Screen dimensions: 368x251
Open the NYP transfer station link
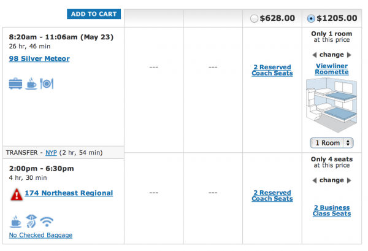pos(51,153)
